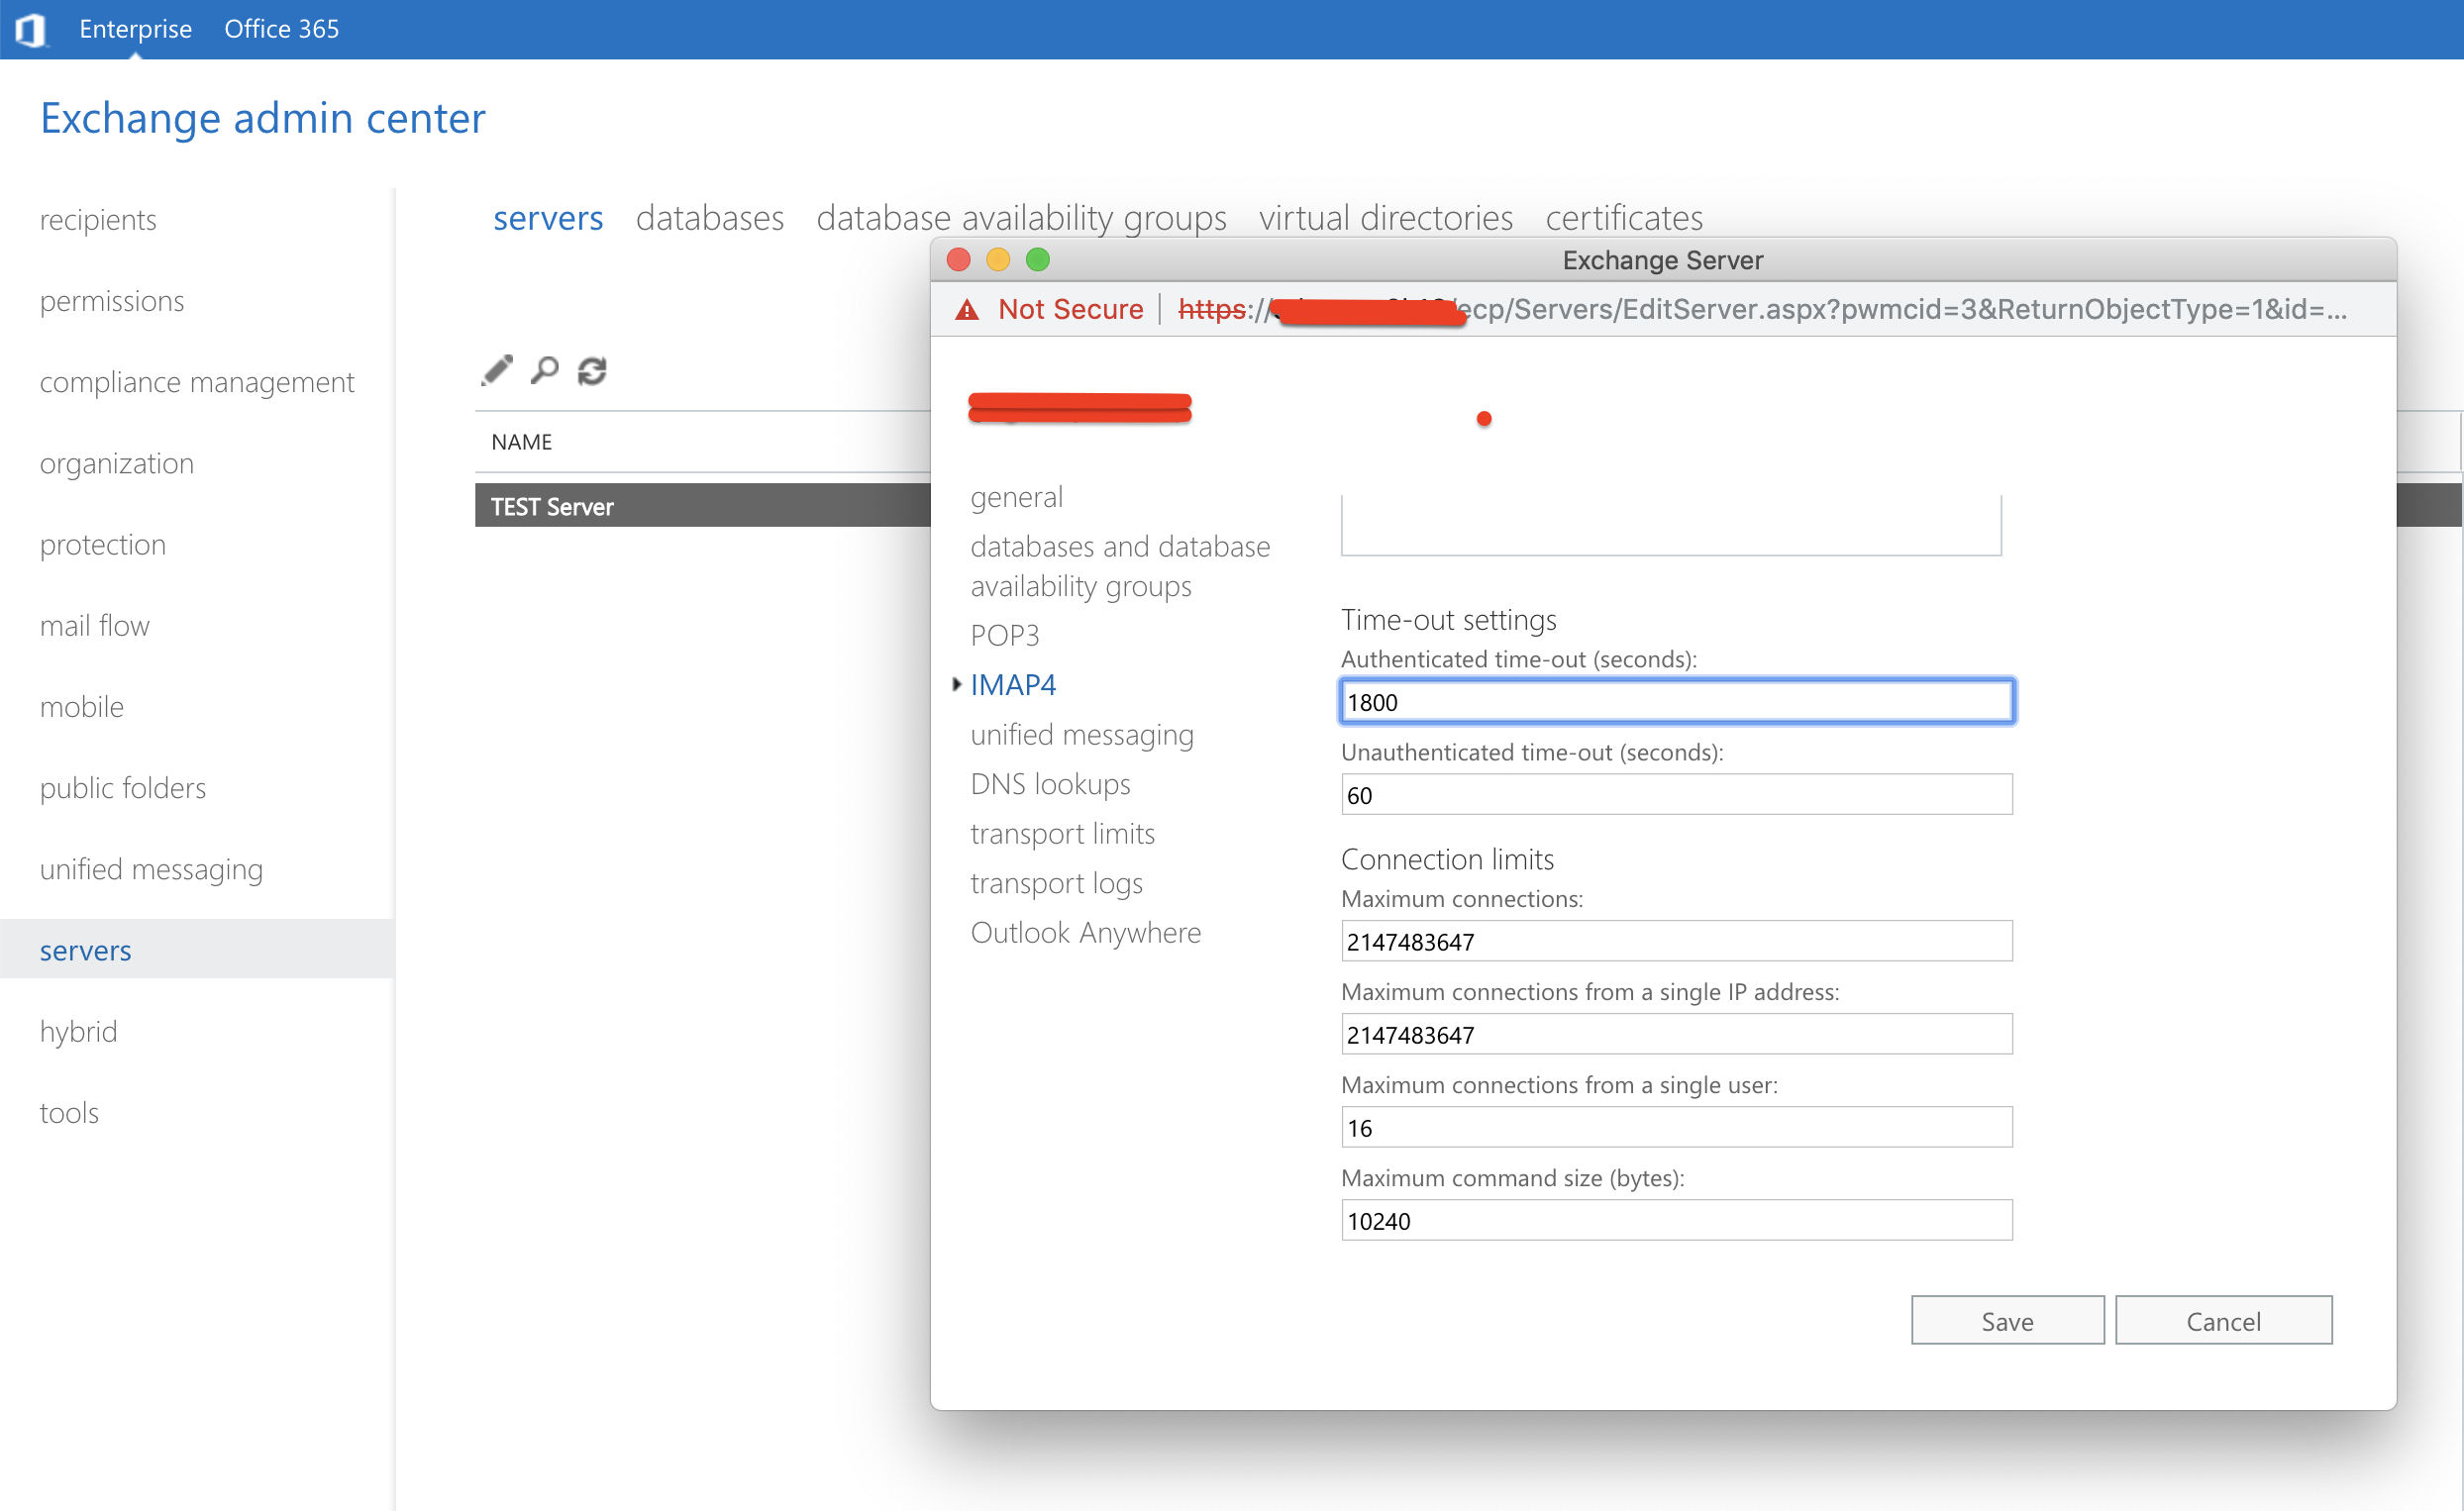Switch to virtual directories tab
This screenshot has width=2464, height=1511.
(1385, 218)
